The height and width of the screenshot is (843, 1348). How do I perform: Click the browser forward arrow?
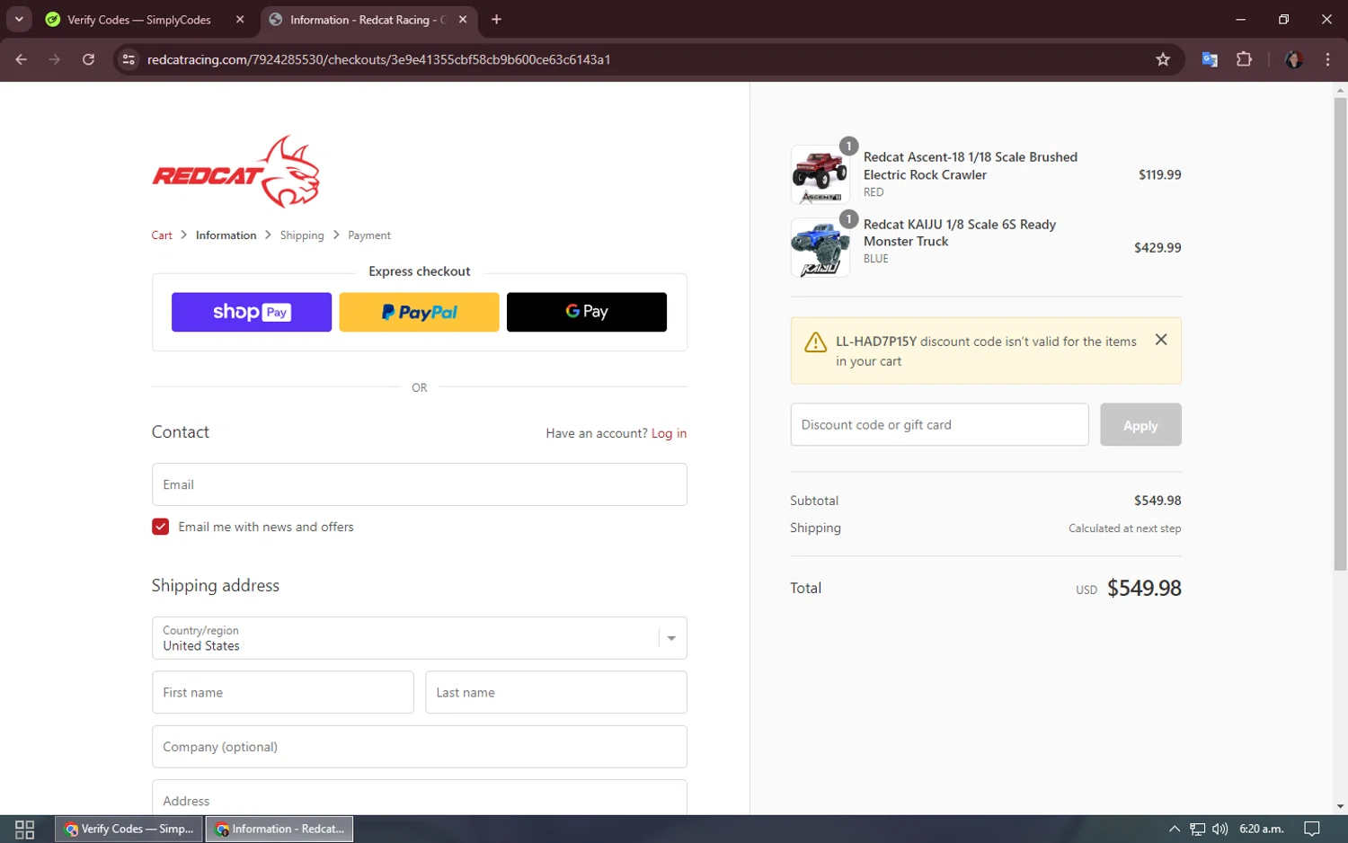[x=55, y=59]
